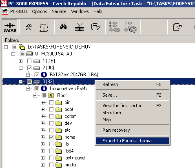The width and height of the screenshot is (195, 168).
Task: Uncheck the 2 [0C] partition checkbox
Action: (x=29, y=68)
